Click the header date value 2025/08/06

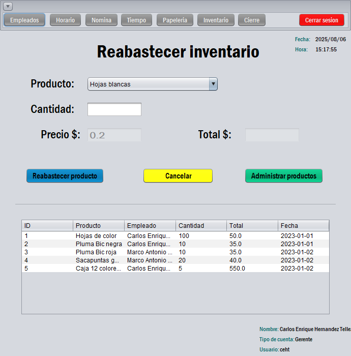[331, 39]
